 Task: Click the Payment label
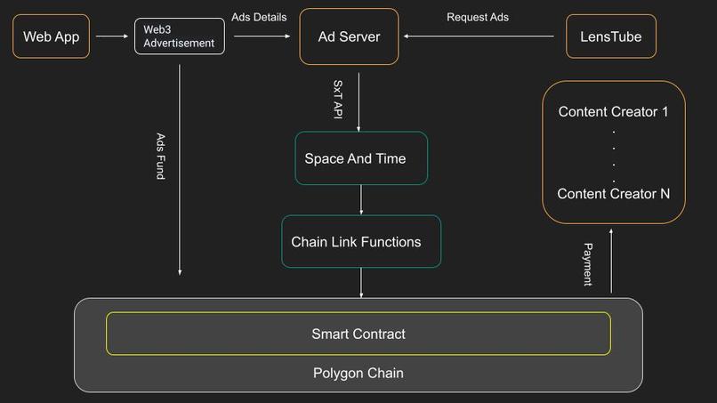[588, 264]
